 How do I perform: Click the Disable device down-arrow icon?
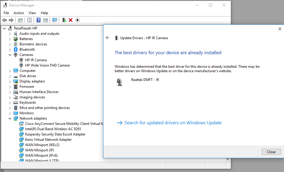(x=77, y=20)
